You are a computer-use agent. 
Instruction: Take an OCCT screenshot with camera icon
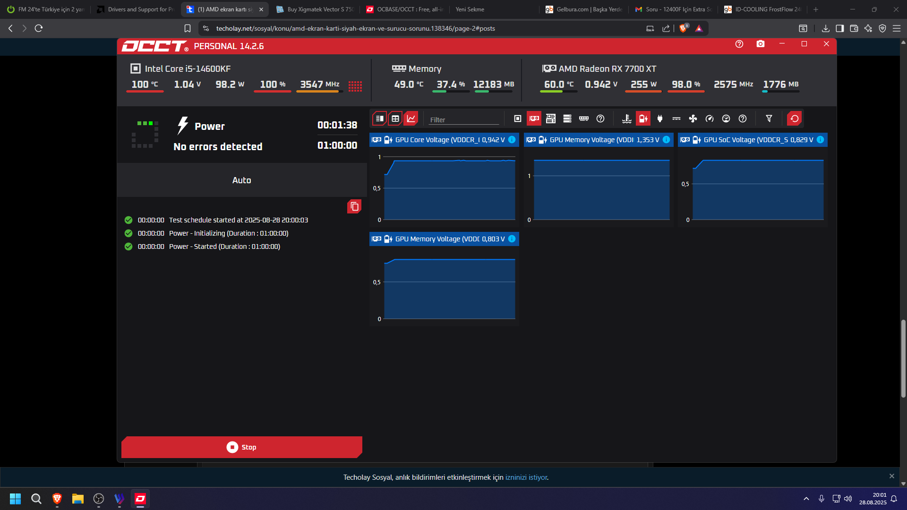tap(761, 44)
